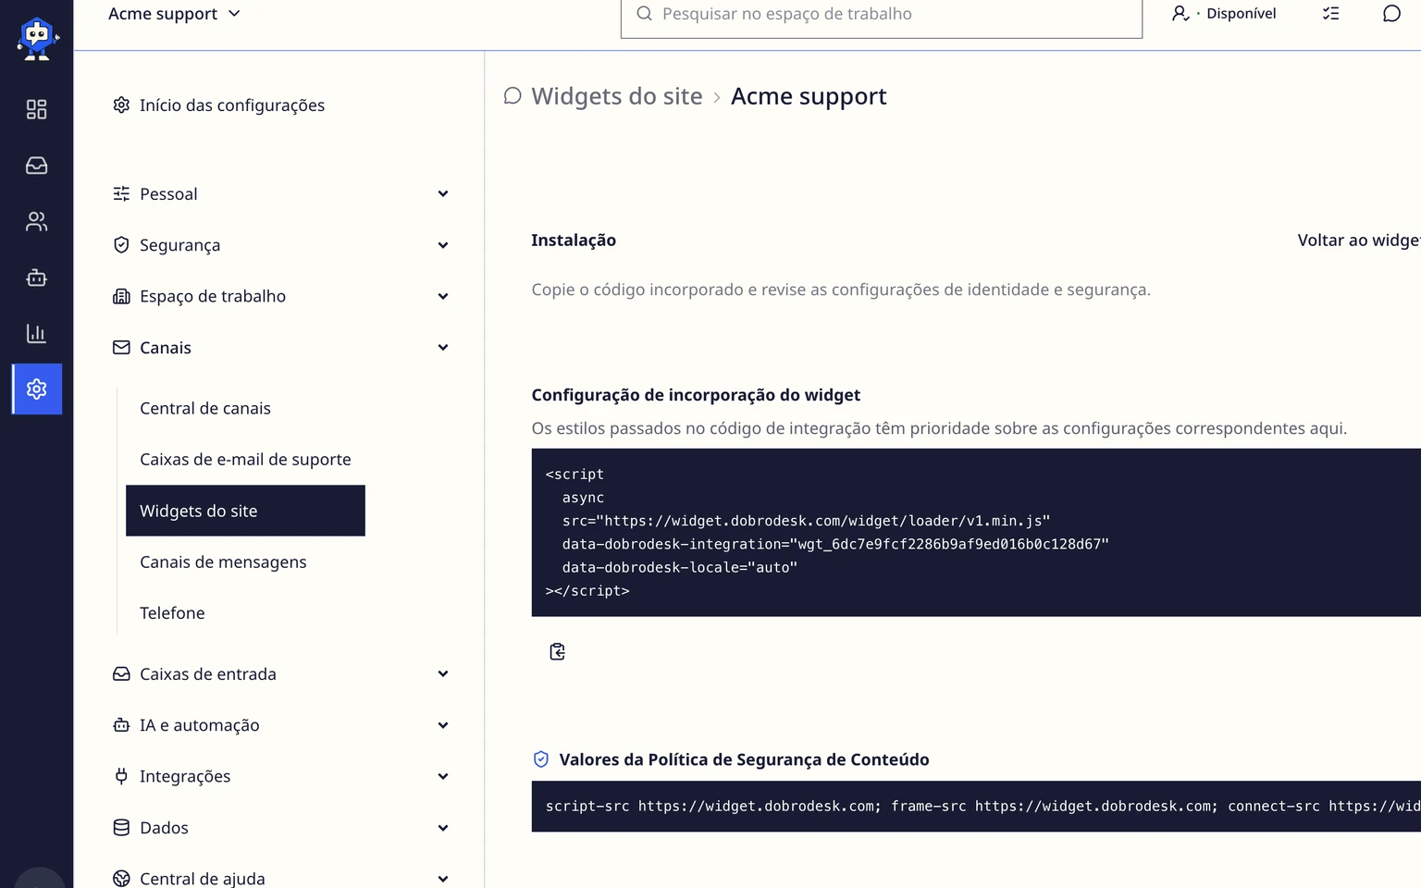The height and width of the screenshot is (888, 1421).
Task: Expand the Integrações section chevron
Action: point(443,776)
